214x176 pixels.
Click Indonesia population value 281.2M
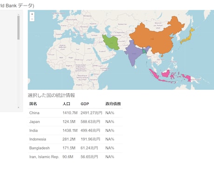[69, 139]
